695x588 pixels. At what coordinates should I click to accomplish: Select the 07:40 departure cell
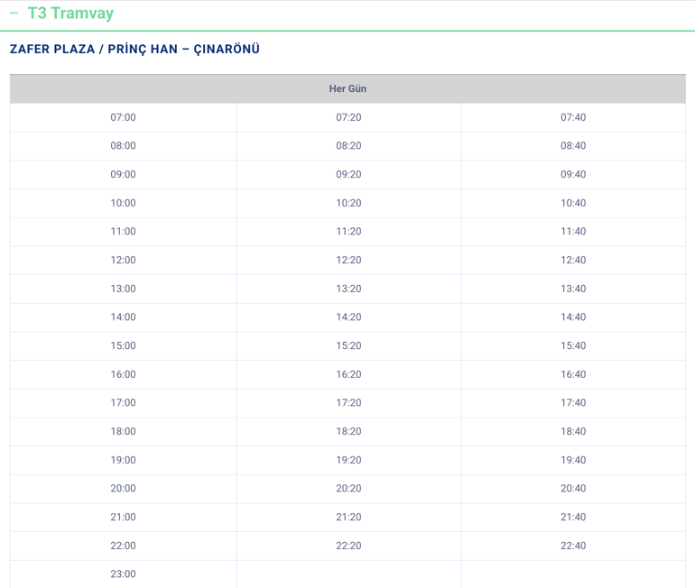pyautogui.click(x=573, y=117)
